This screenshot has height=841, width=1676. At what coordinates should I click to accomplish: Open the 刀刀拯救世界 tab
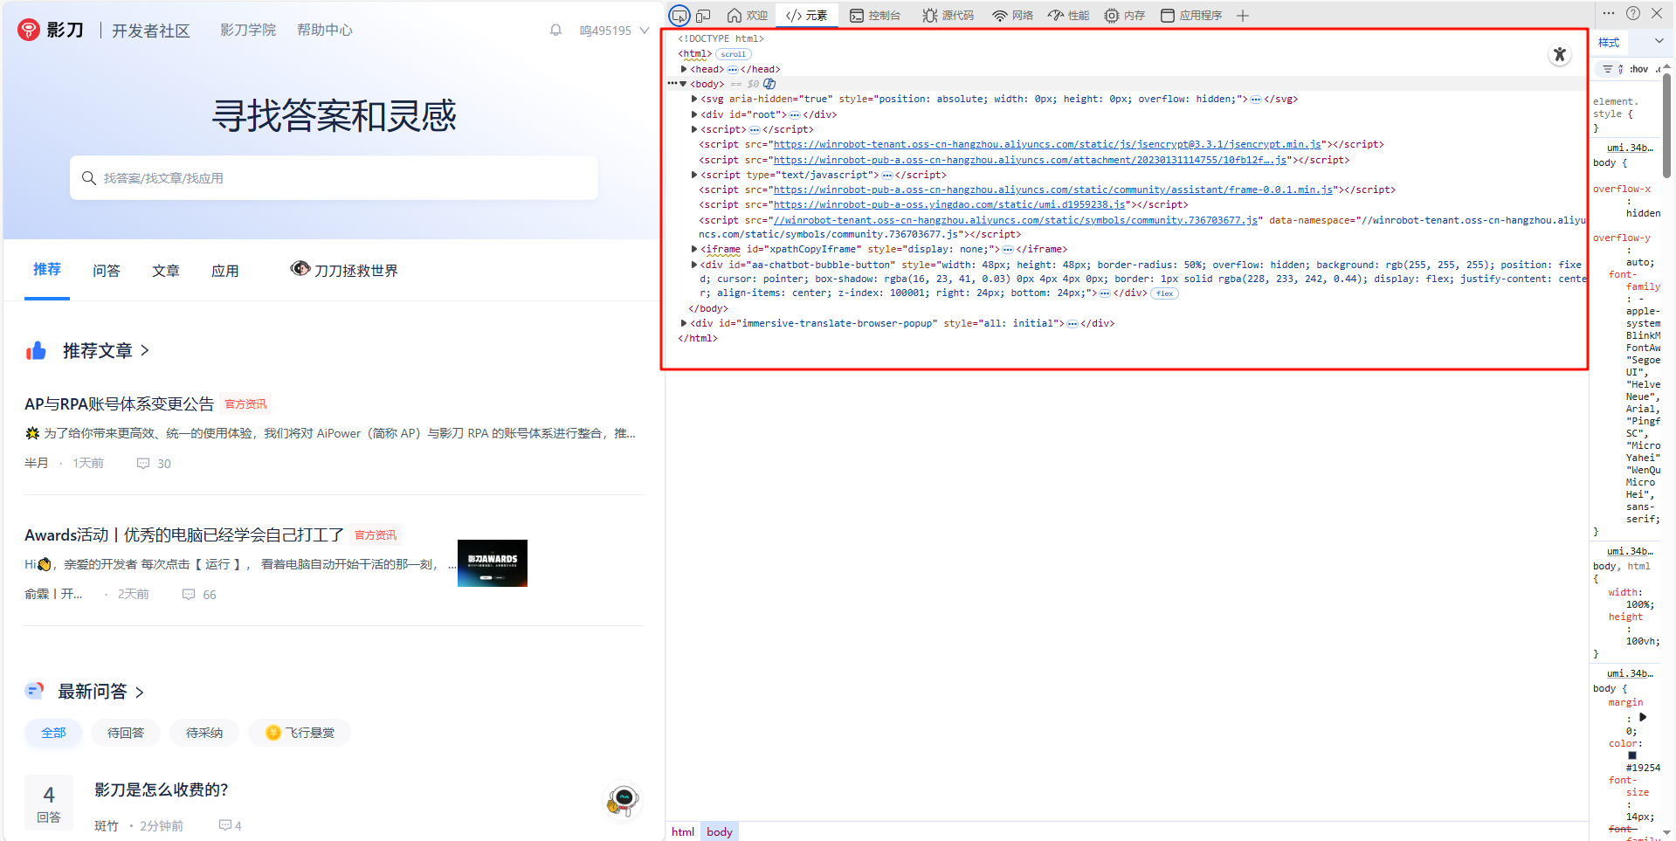pyautogui.click(x=344, y=270)
